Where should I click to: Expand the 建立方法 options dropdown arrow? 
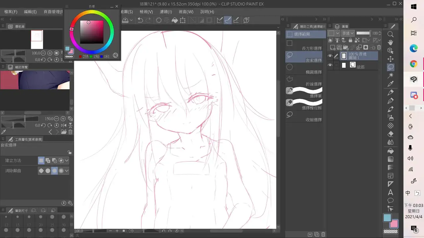click(x=67, y=161)
